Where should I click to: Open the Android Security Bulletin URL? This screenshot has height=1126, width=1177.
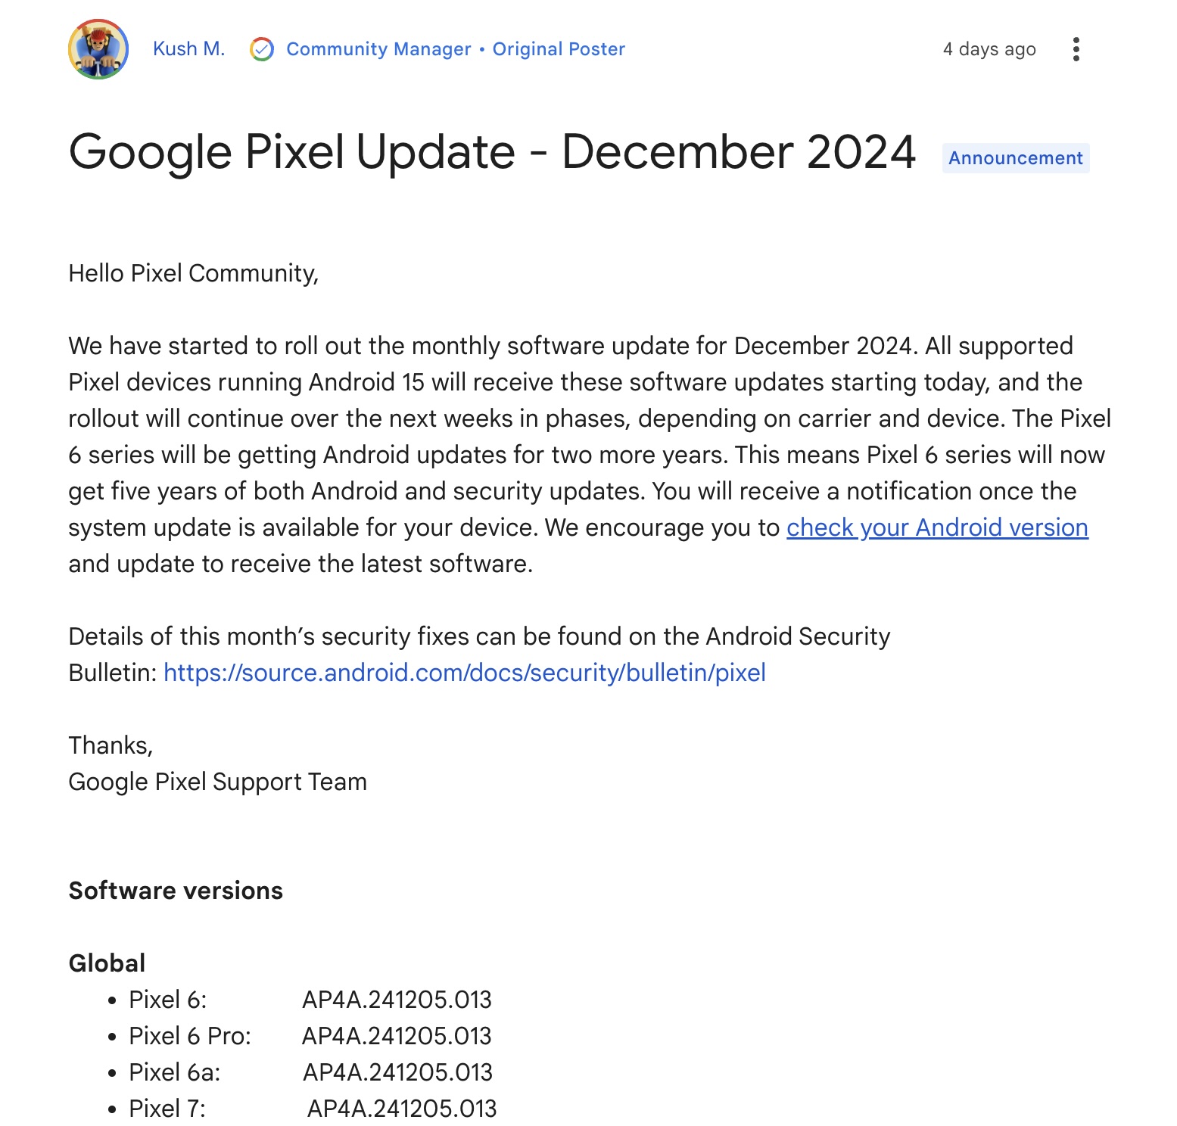(x=463, y=672)
